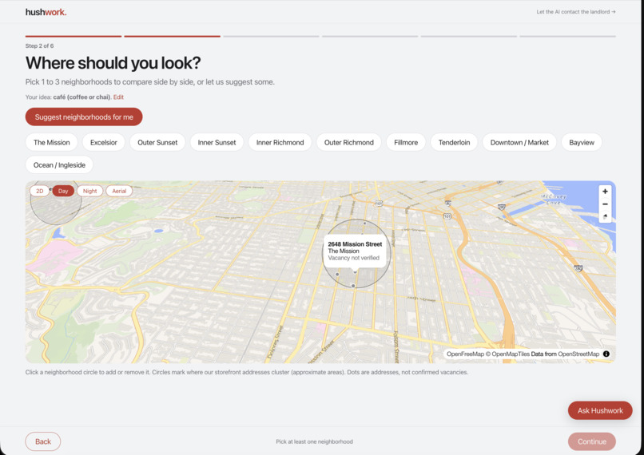This screenshot has width=644, height=455.
Task: Select Bayview neighborhood chip
Action: point(582,142)
